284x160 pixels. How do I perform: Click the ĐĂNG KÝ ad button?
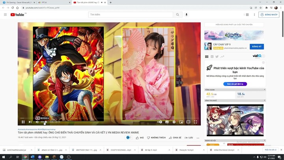[257, 47]
